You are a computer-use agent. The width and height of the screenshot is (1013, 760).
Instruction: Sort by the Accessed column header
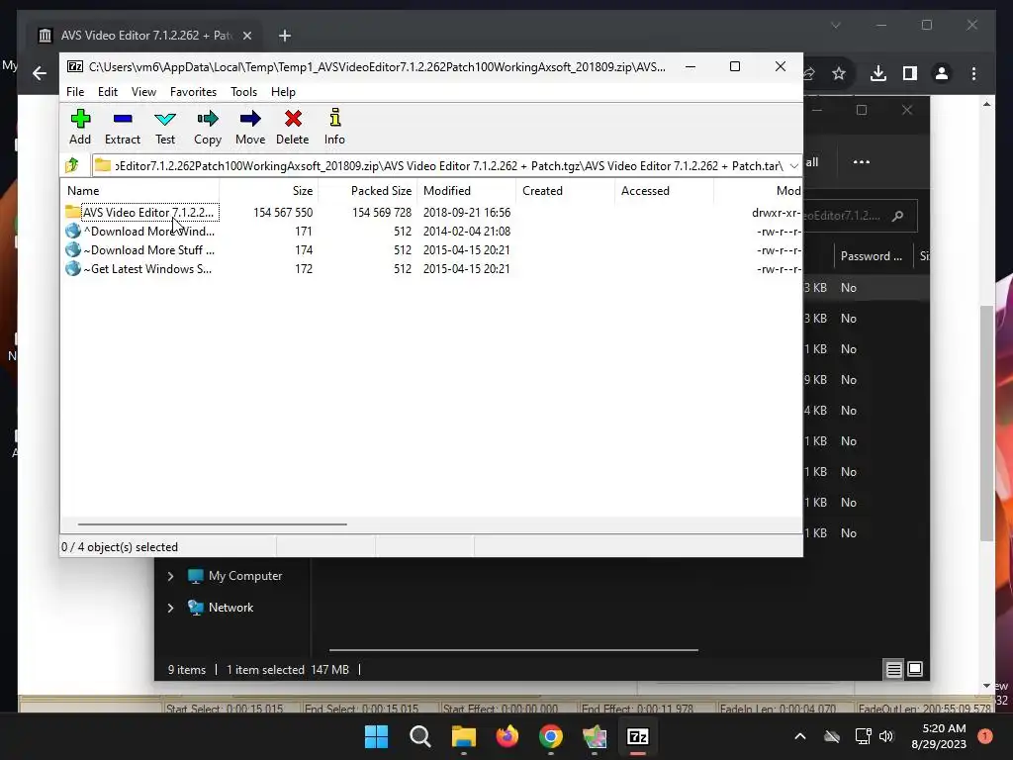(664, 191)
